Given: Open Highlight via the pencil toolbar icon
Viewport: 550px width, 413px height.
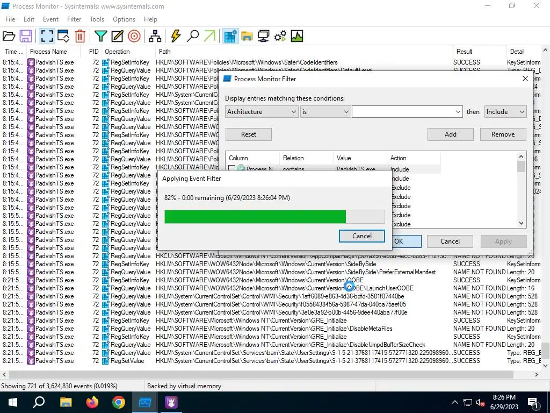Looking at the screenshot, I should point(117,36).
